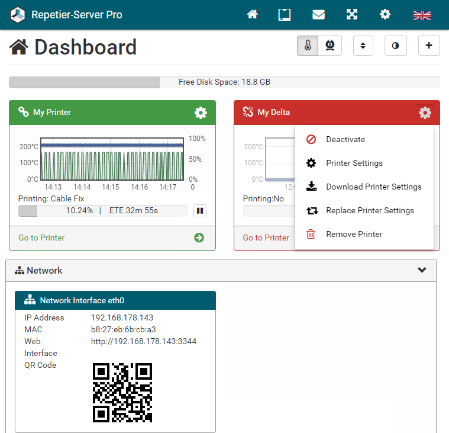This screenshot has height=433, width=449.
Task: Open global settings gear in navbar
Action: click(385, 15)
